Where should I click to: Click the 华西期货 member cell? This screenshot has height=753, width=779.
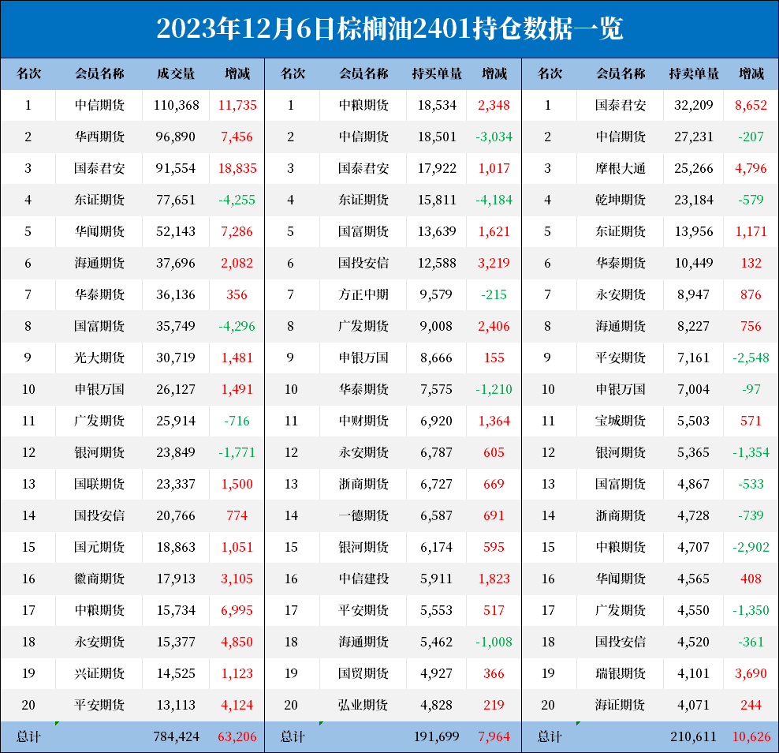click(99, 137)
